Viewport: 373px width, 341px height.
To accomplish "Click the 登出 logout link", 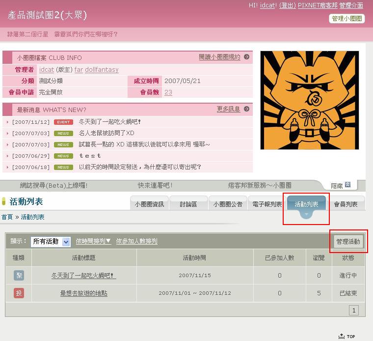I will (x=288, y=5).
